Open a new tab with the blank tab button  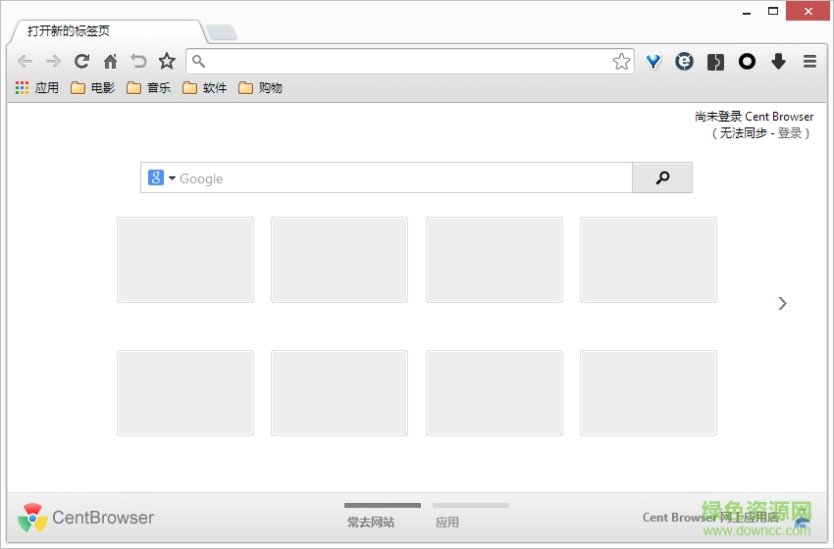click(222, 32)
